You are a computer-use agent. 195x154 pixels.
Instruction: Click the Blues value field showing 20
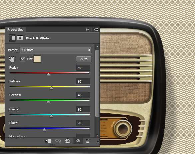(x=83, y=123)
